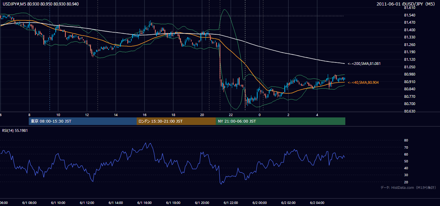Click price axis label 81.400

point(409,30)
